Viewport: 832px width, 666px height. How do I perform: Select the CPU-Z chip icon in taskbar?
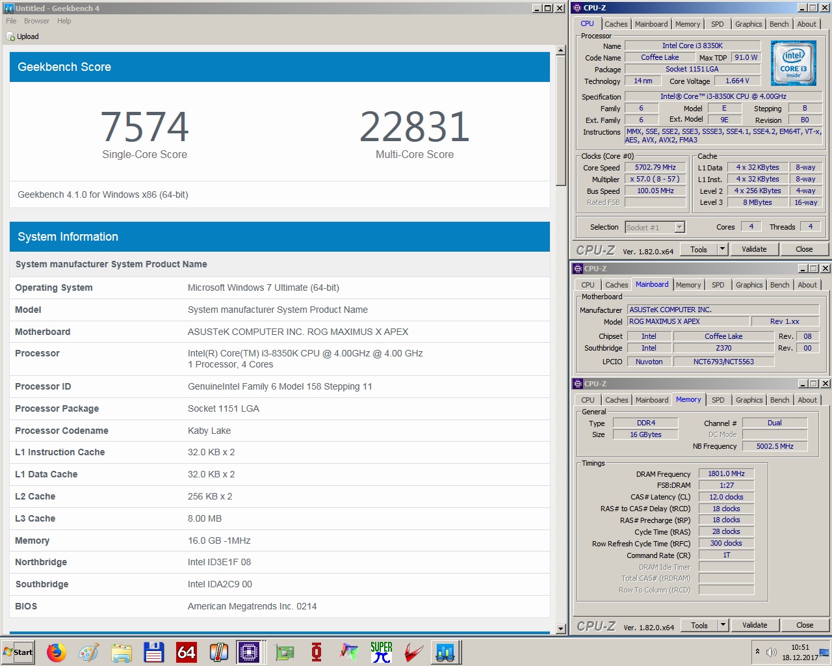249,652
